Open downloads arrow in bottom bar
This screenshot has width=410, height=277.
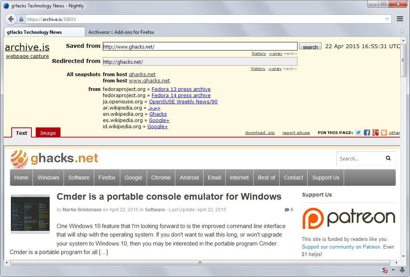pos(402,270)
